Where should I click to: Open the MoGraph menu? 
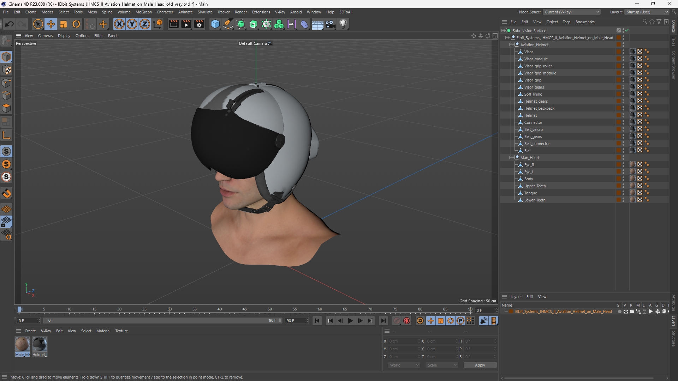pos(143,12)
